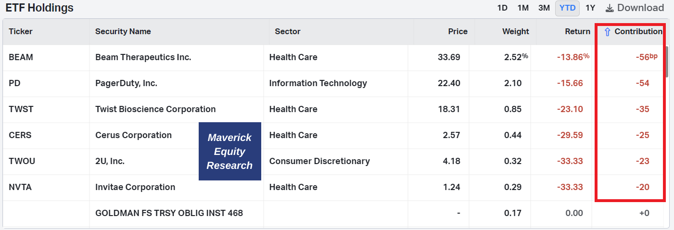
Task: Click the Security Name column header
Action: click(123, 31)
